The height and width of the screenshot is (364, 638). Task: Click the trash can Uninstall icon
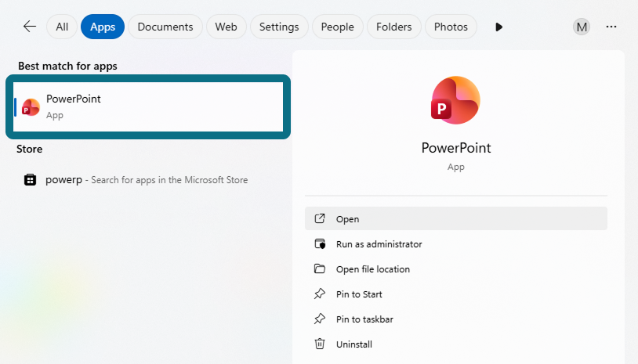tap(320, 344)
